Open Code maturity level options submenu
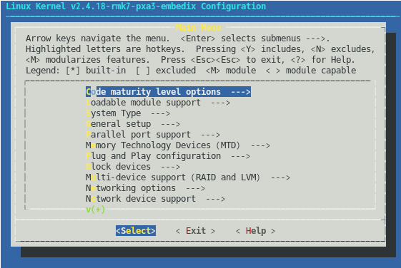 [168, 91]
